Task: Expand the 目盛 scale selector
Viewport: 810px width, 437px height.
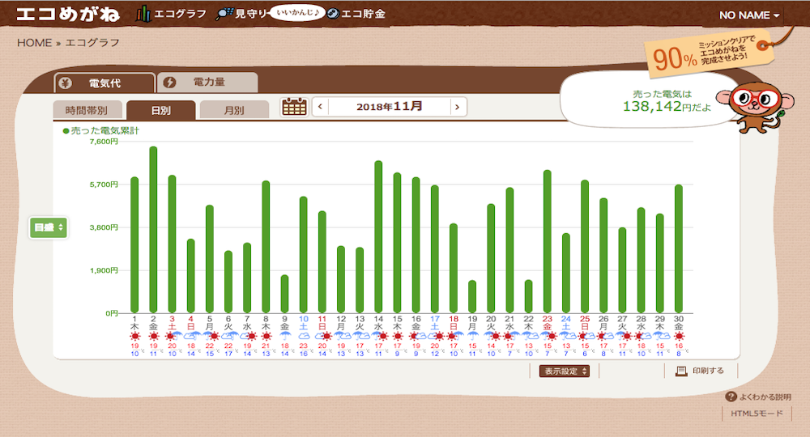Action: pos(48,228)
